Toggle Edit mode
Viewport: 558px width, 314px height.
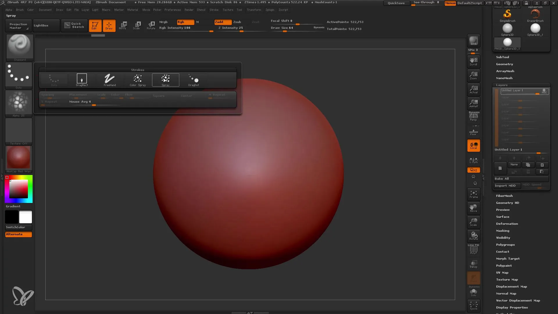[95, 26]
